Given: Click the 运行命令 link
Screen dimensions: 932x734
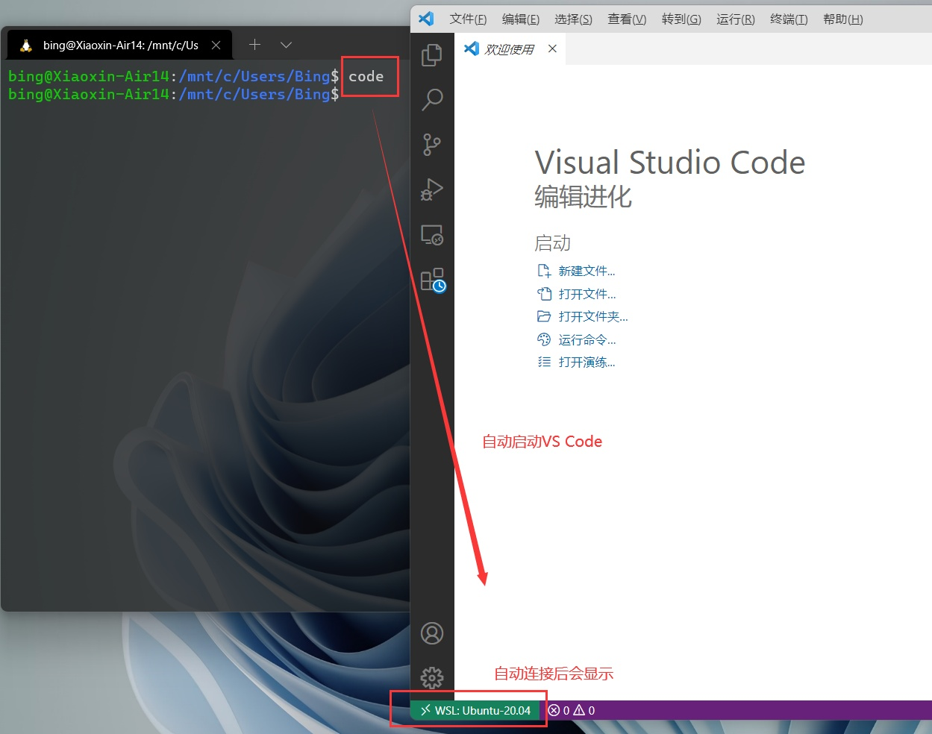Looking at the screenshot, I should point(586,339).
